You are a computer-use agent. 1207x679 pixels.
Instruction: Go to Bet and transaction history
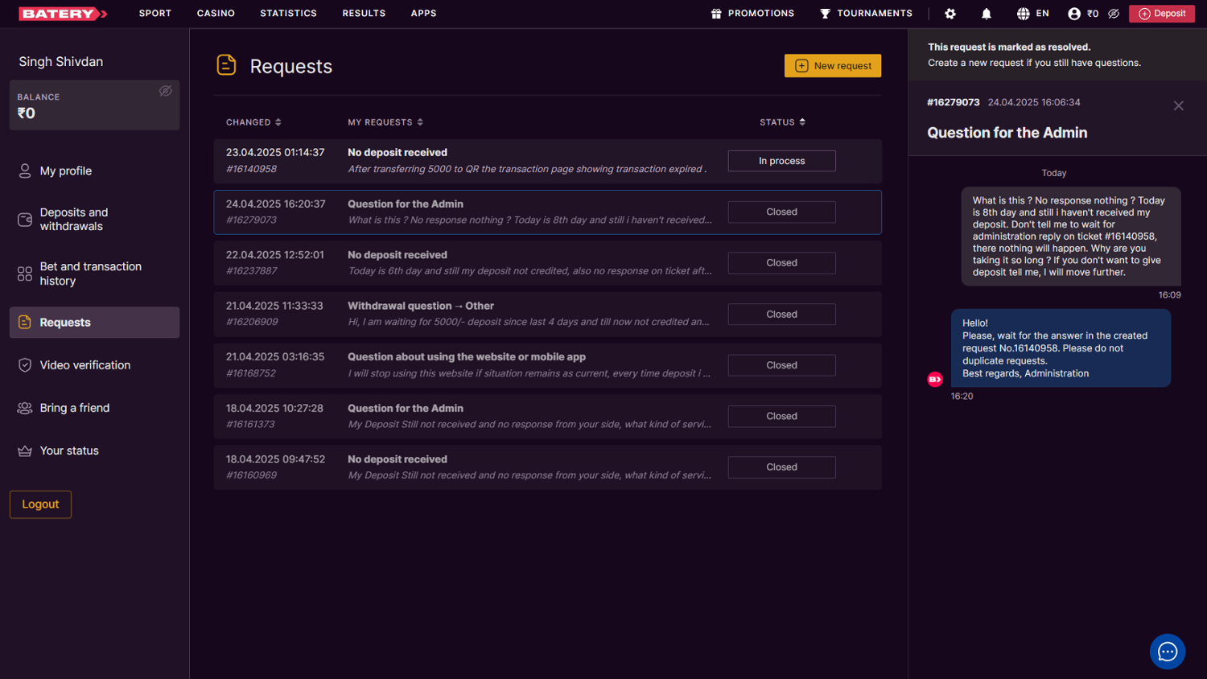[x=90, y=274]
